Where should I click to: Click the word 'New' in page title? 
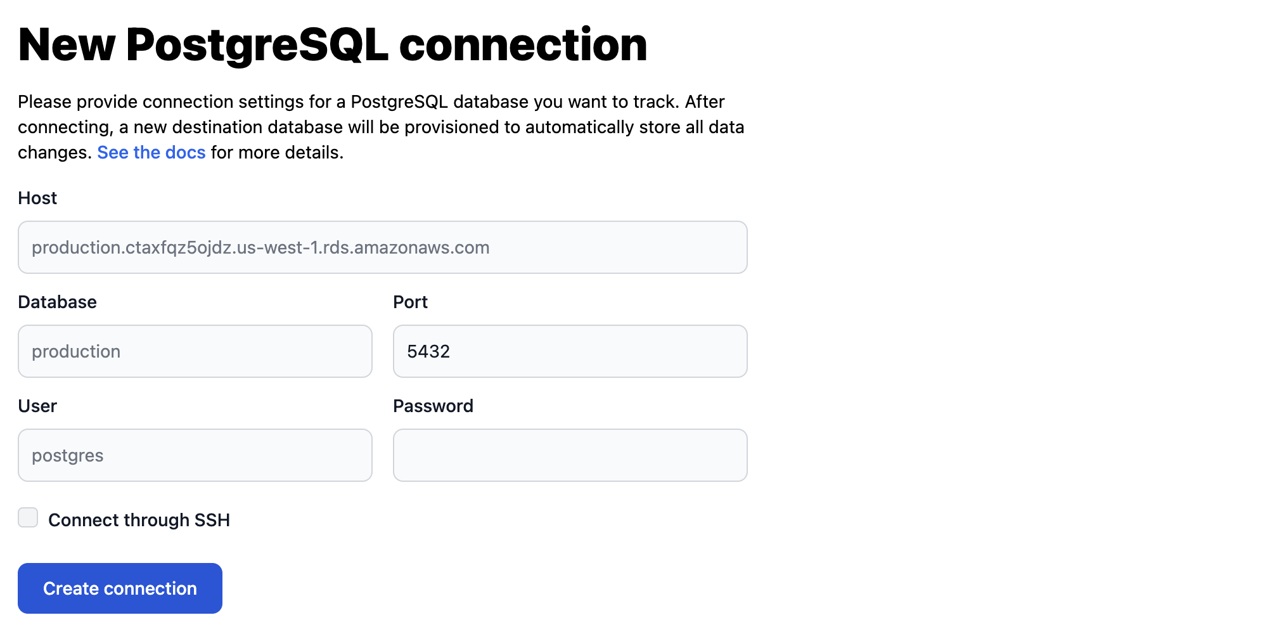click(x=67, y=44)
